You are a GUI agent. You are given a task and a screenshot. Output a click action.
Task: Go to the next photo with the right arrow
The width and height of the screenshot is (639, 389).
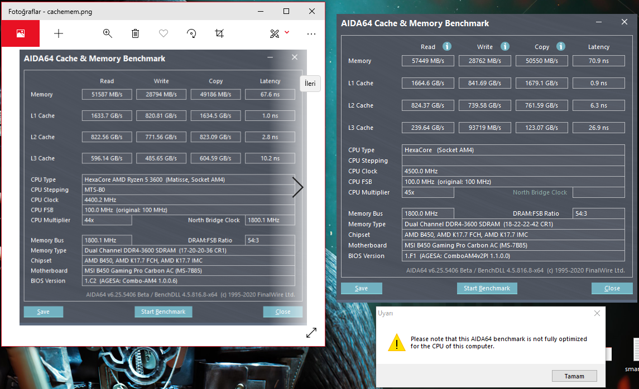coord(298,187)
